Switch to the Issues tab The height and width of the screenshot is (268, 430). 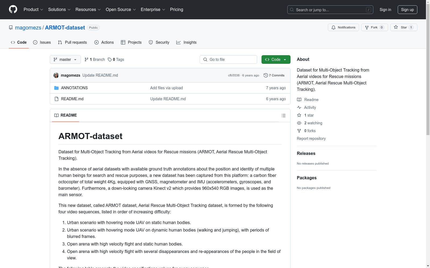click(x=42, y=42)
